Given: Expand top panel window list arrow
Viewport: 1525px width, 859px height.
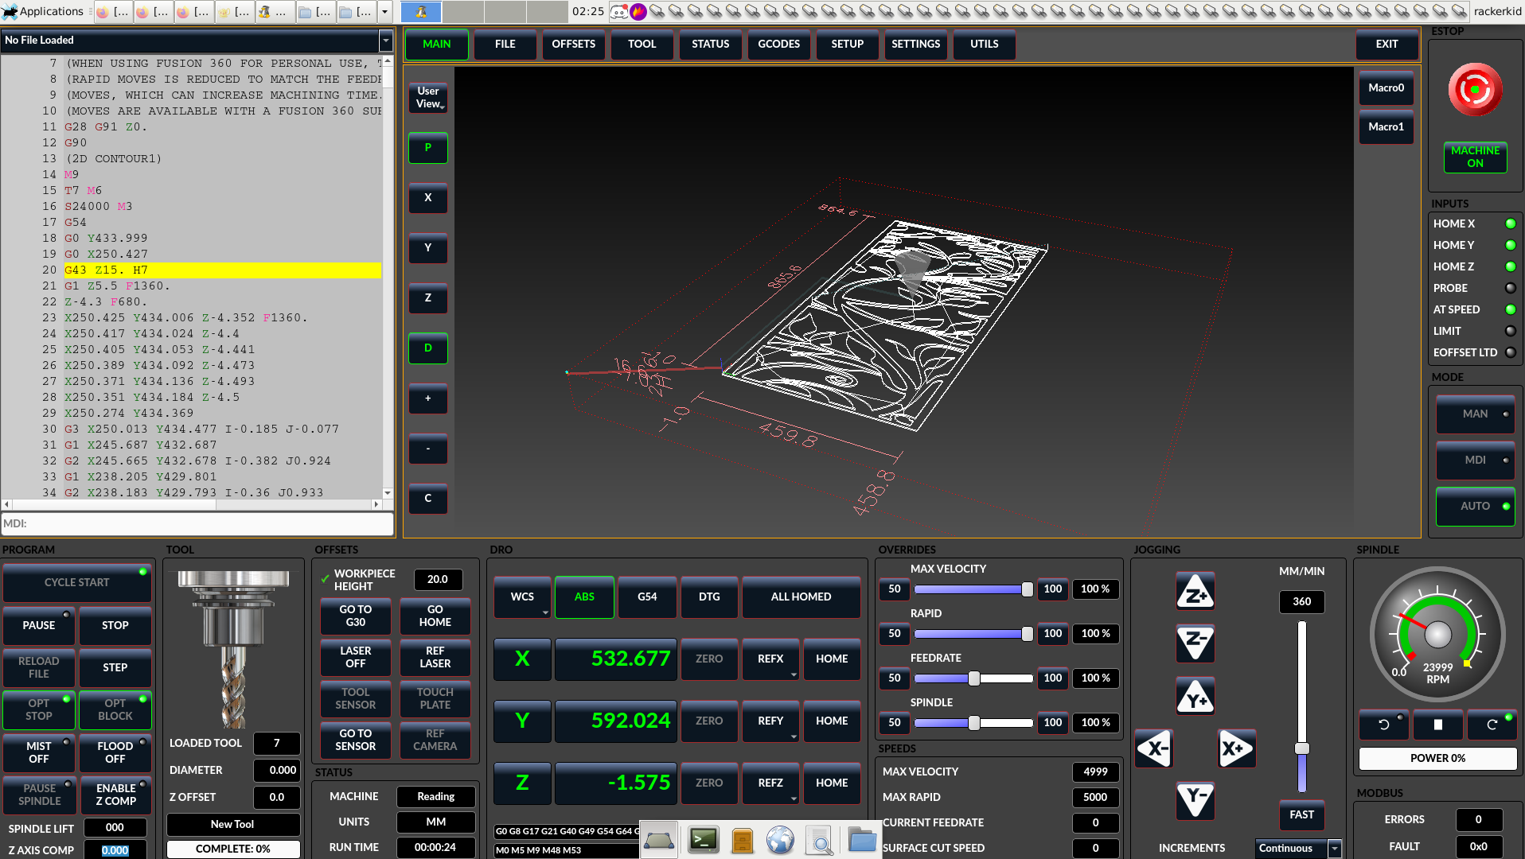Looking at the screenshot, I should pyautogui.click(x=384, y=11).
